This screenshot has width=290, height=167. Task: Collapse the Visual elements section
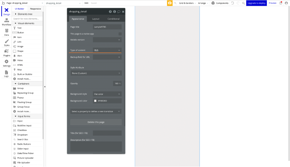16,23
